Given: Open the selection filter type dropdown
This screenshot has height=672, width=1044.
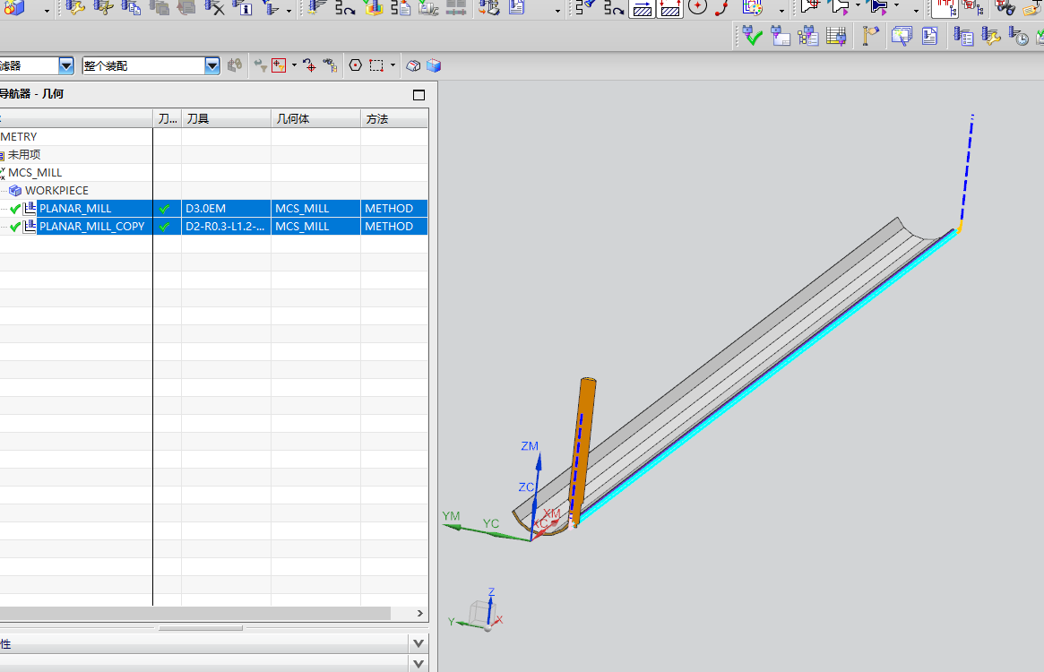Looking at the screenshot, I should pos(66,65).
